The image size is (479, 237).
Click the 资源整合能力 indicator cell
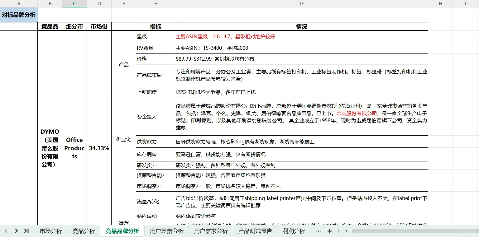[x=156, y=175]
